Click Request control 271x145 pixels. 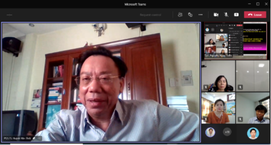[150, 15]
